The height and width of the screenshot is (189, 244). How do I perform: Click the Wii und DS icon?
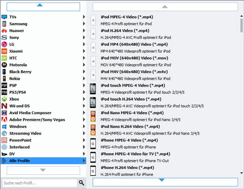coord(4,106)
